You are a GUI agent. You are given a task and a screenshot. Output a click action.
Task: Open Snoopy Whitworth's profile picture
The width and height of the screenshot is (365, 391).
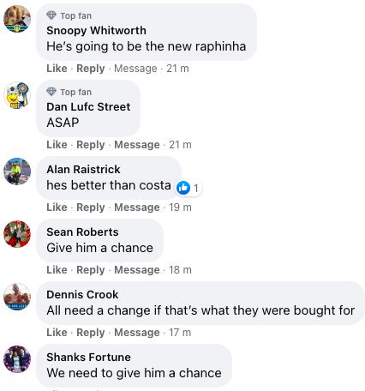click(x=17, y=19)
